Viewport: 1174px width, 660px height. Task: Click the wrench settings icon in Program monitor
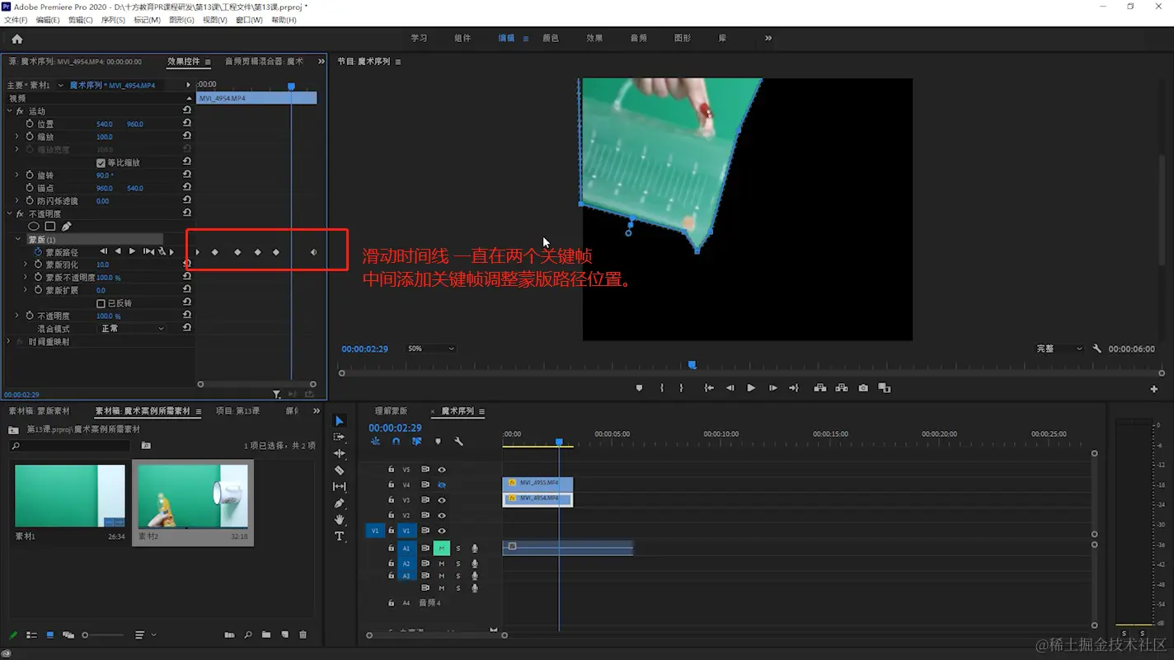1097,349
